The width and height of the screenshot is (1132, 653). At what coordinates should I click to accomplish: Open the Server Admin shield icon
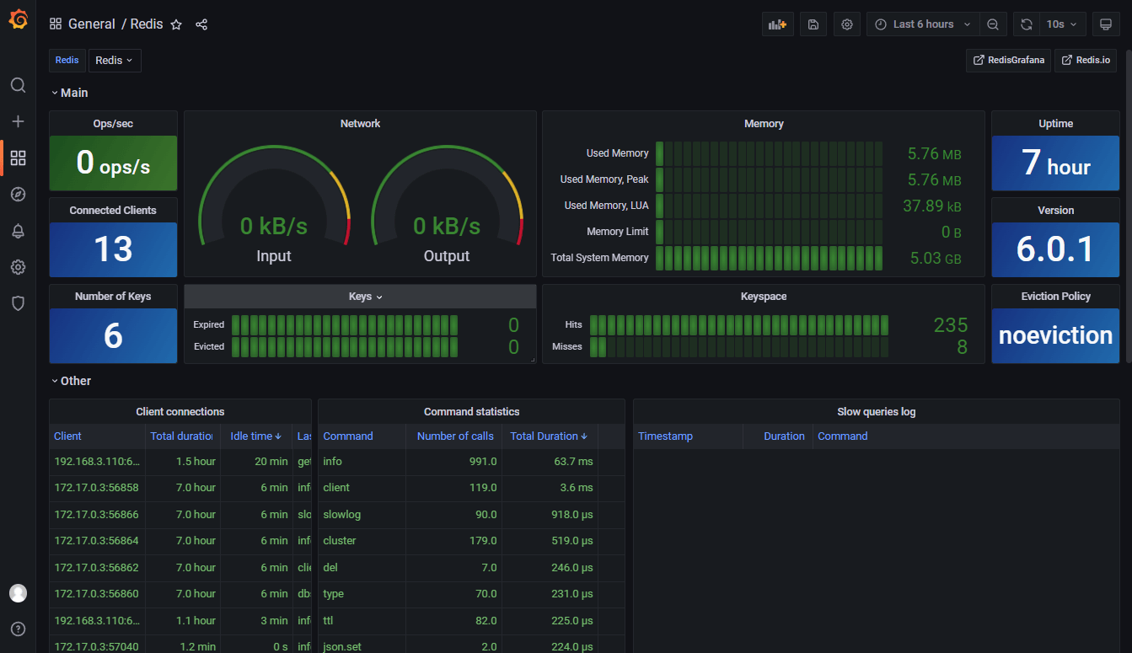[x=18, y=303]
